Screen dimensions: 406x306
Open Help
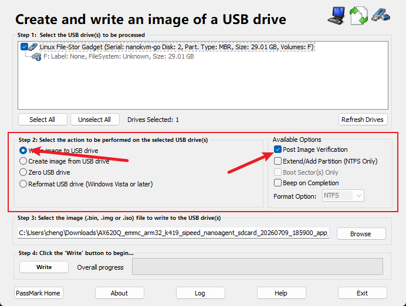(x=282, y=293)
